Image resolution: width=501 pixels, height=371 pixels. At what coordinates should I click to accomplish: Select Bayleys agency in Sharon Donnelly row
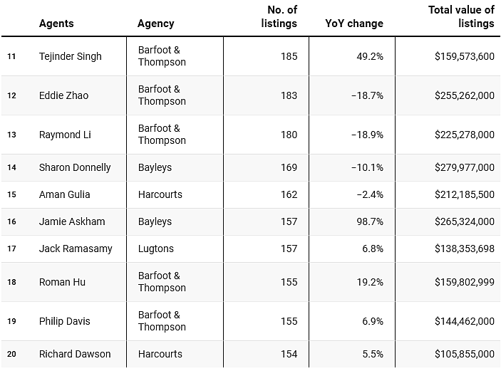[x=155, y=167]
